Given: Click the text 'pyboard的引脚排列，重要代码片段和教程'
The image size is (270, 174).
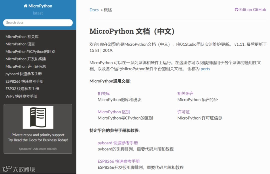Looking at the screenshot, I should [135, 149].
